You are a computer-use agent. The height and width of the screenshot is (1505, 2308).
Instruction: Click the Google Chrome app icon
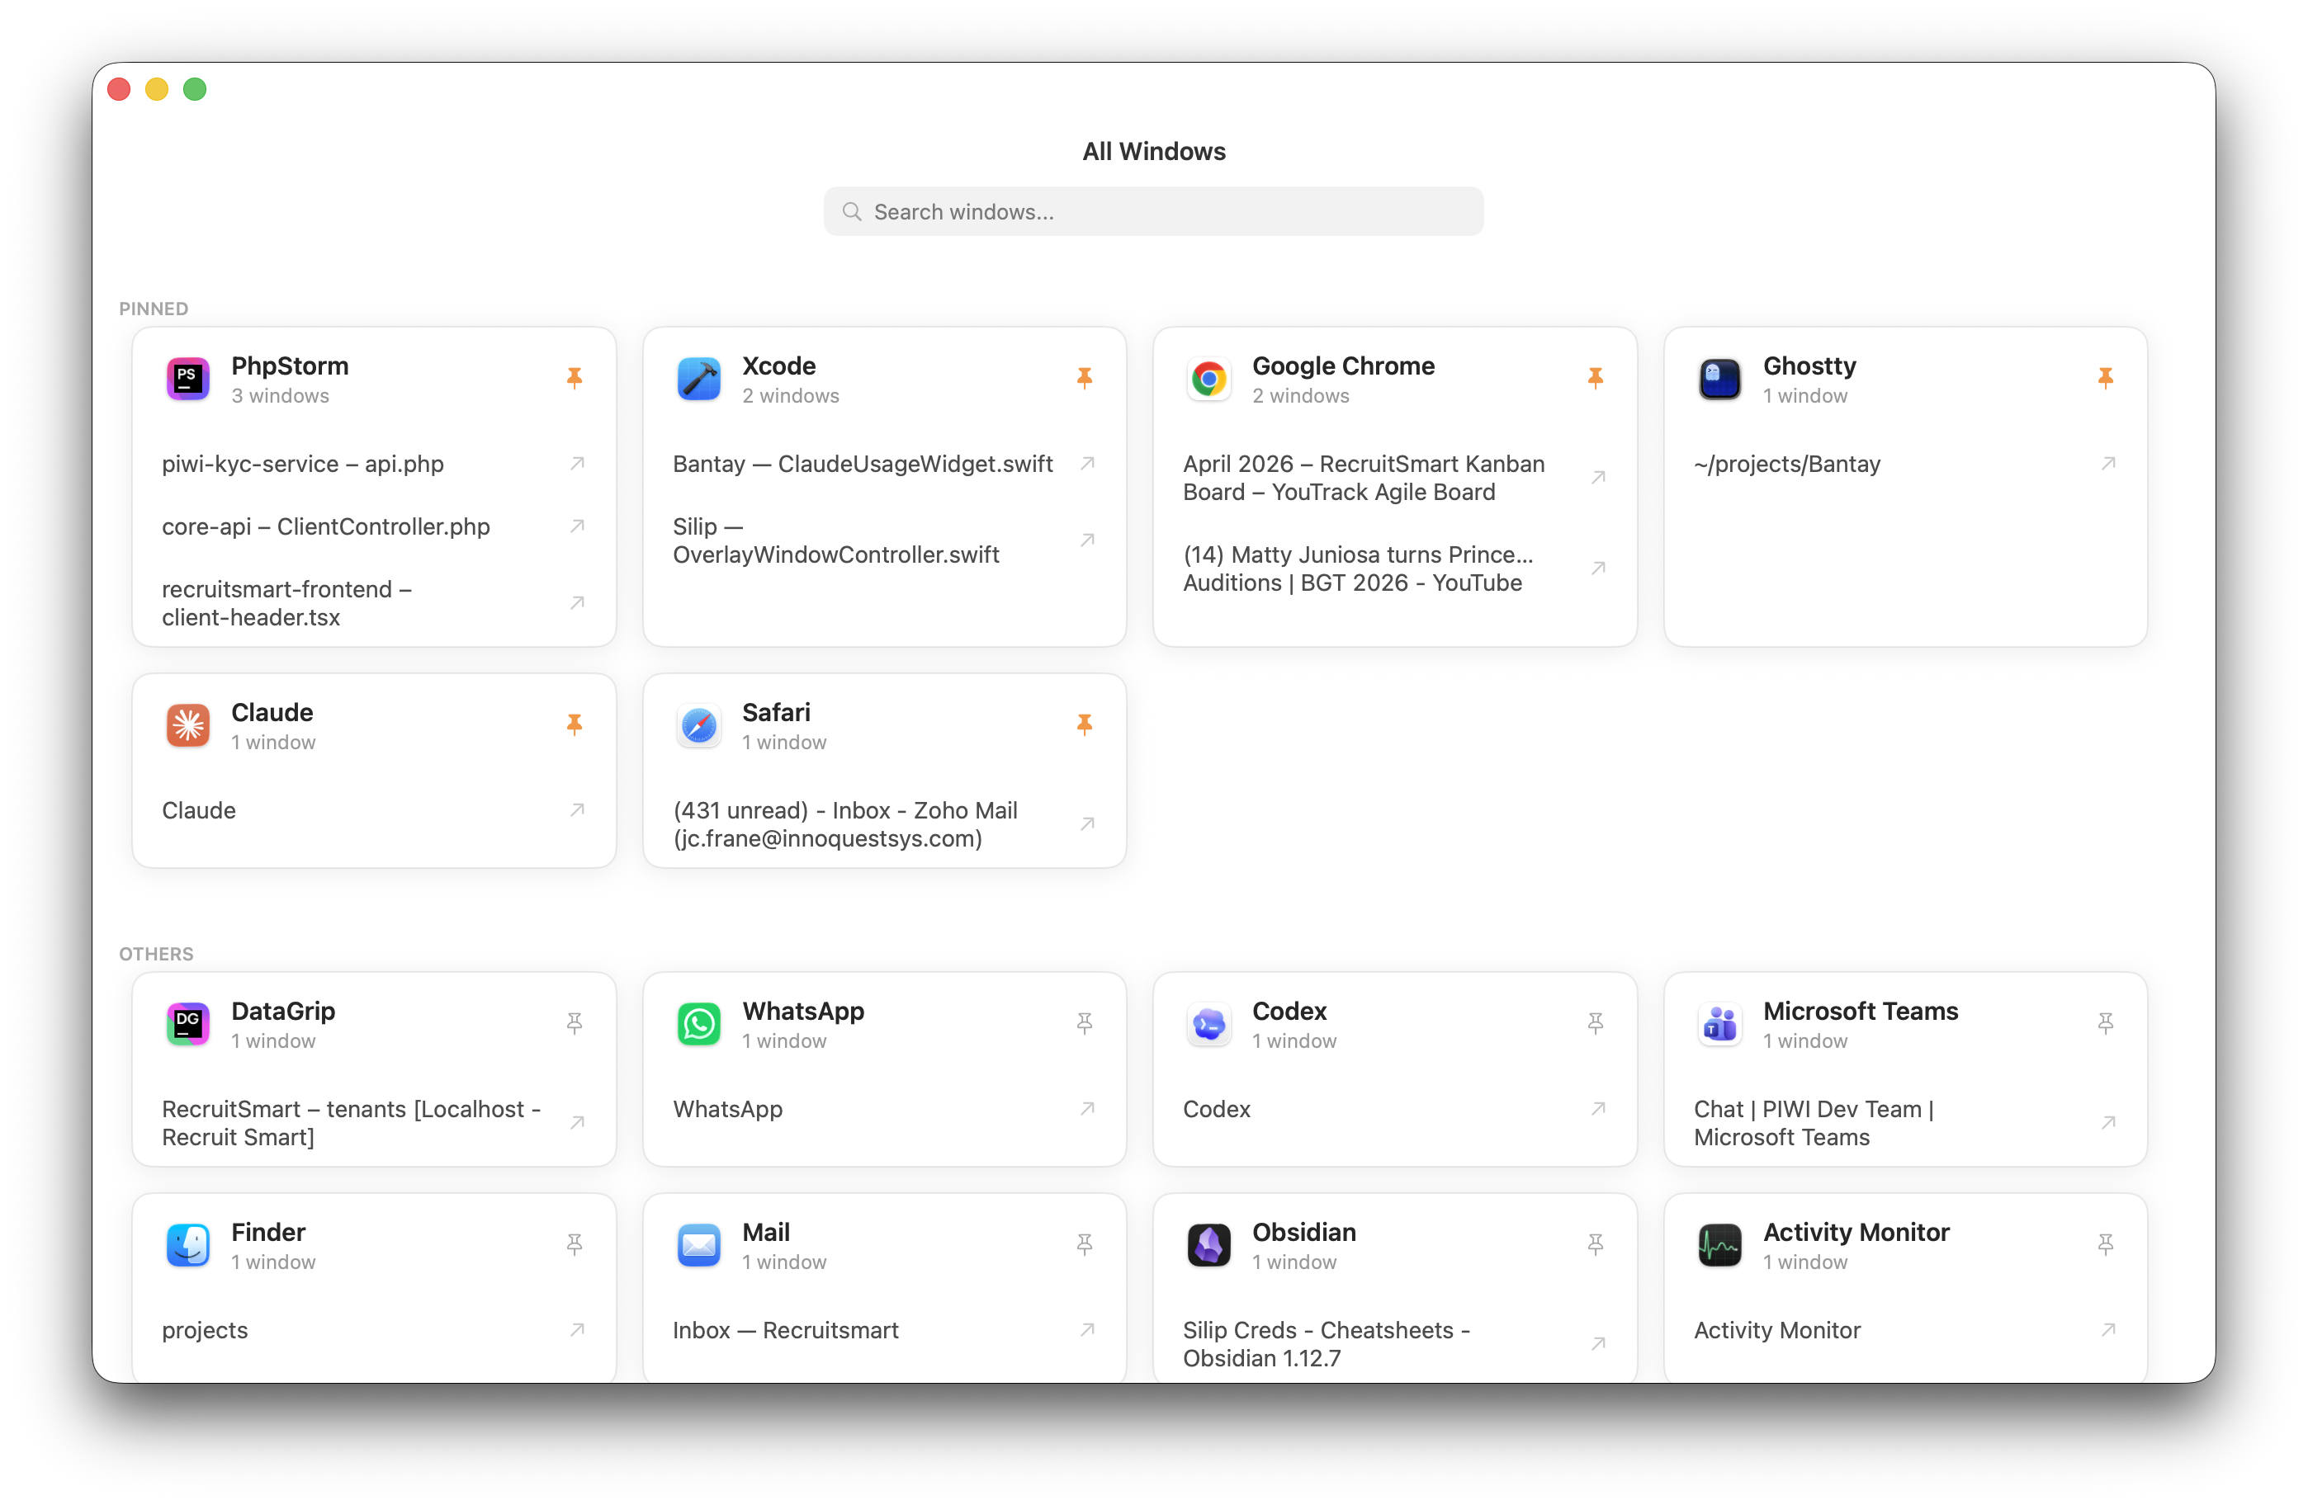pyautogui.click(x=1208, y=379)
